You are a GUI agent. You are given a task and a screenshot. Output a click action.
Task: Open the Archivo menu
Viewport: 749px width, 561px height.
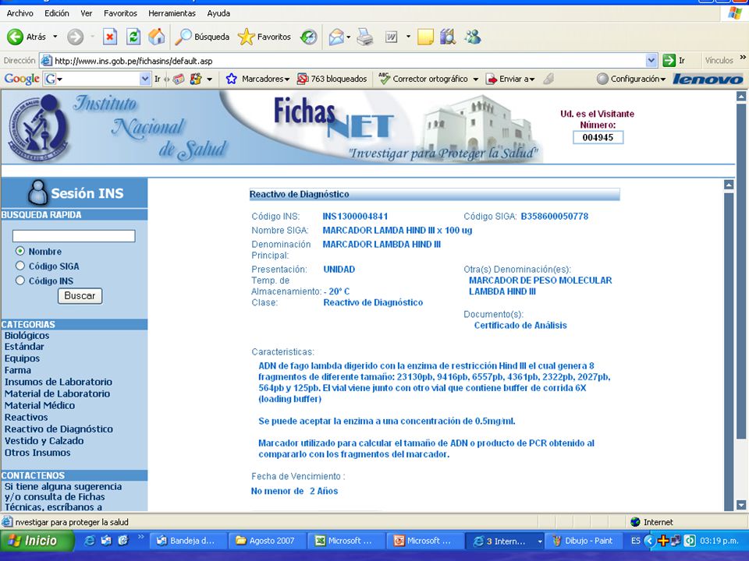pyautogui.click(x=20, y=13)
